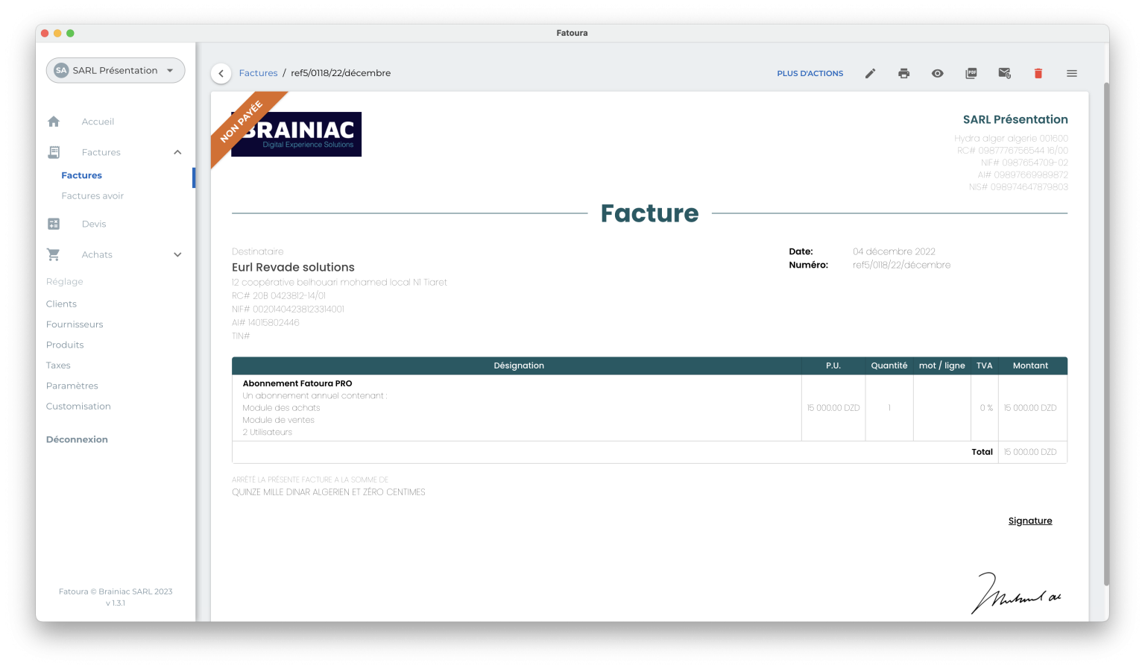Screen dimensions: 1145x669
Task: Go back using the left arrow button
Action: point(221,73)
